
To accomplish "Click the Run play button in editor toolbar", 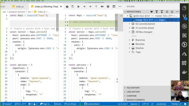I will click(x=79, y=6).
